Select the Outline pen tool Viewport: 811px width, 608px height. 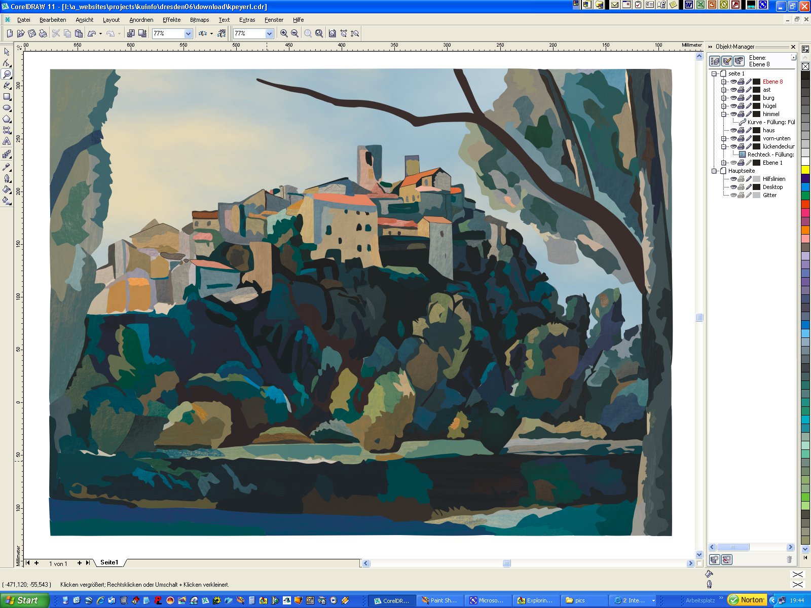(7, 178)
